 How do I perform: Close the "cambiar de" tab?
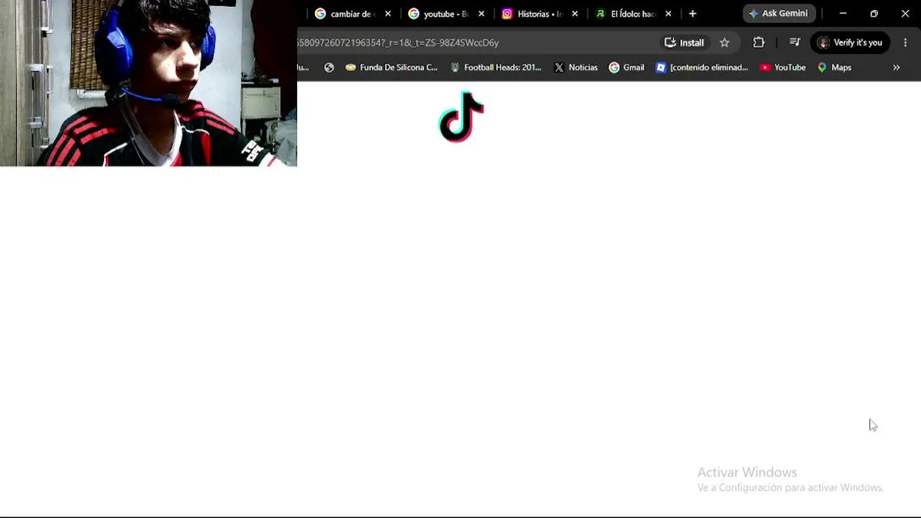click(388, 14)
